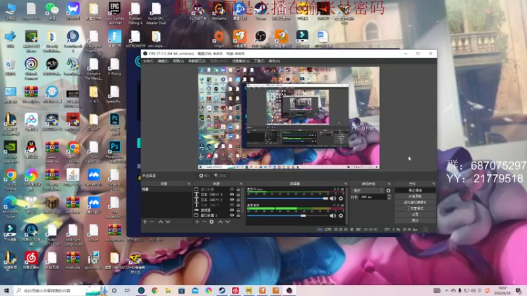Screen dimensions: 527x296
Task: Adjust the first mixer channel volume slider
Action: click(x=287, y=199)
